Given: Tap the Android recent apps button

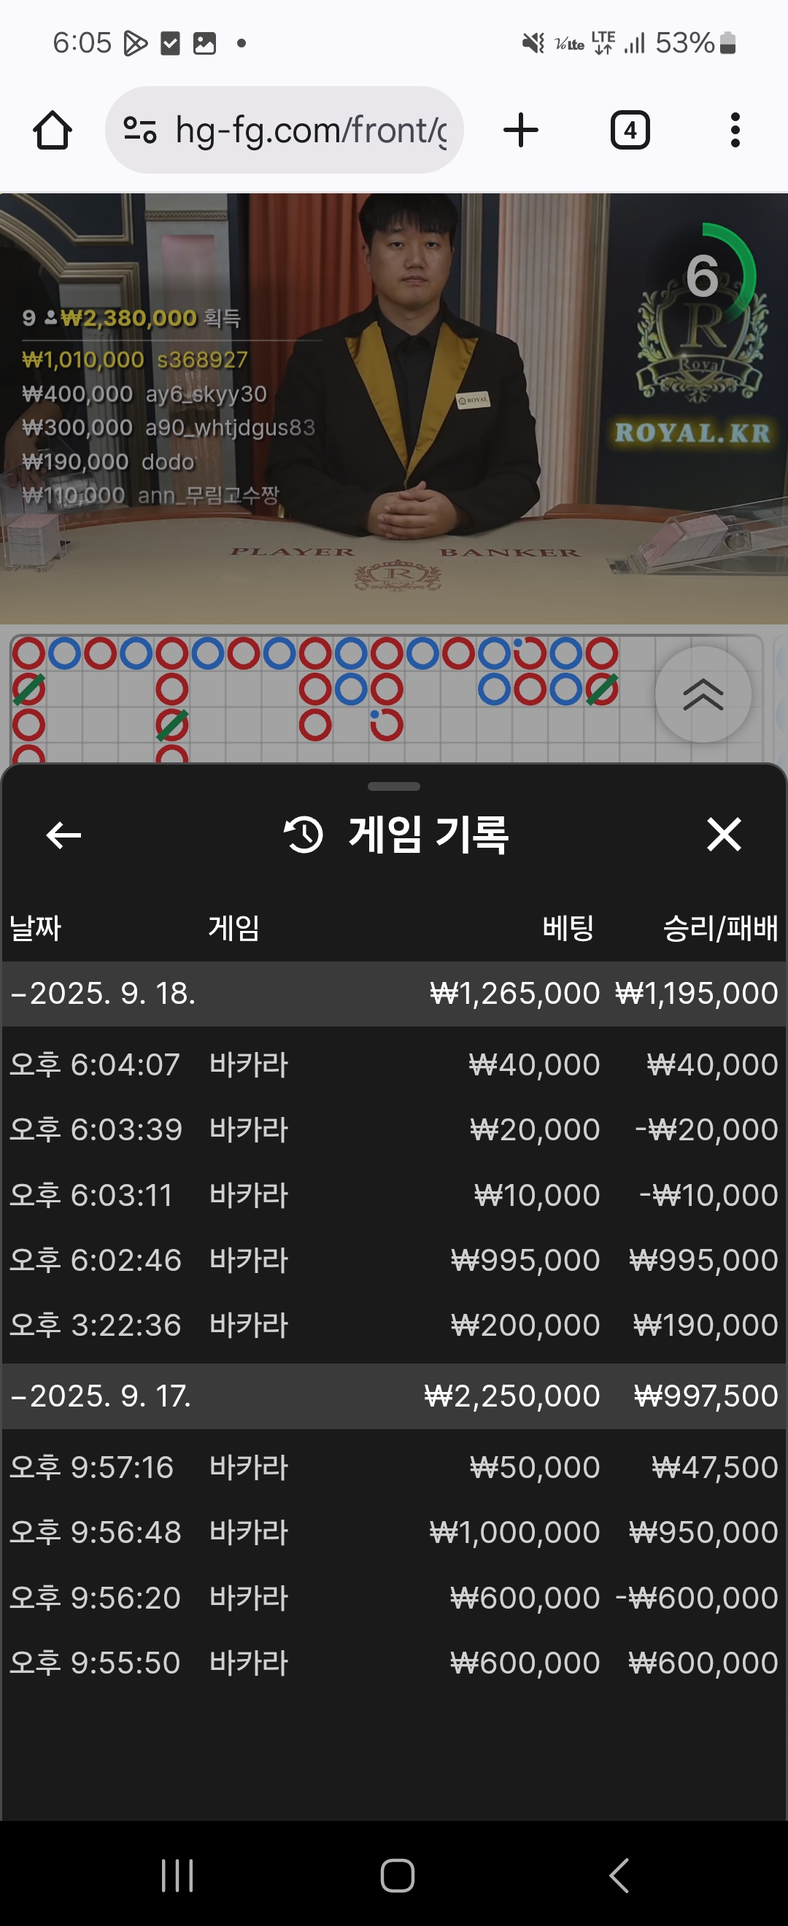Looking at the screenshot, I should click(177, 1876).
